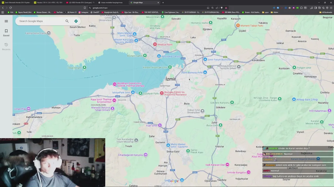The image size is (334, 187).
Task: Click the Hilltown Karşıyaka Alışveriş Merkezi pin
Action: 136,41
